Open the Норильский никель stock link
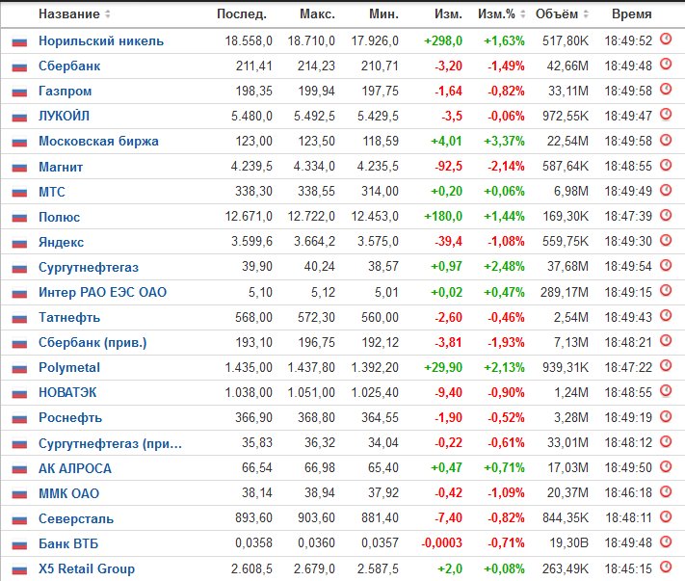Viewport: 685px width, 581px height. coord(101,41)
